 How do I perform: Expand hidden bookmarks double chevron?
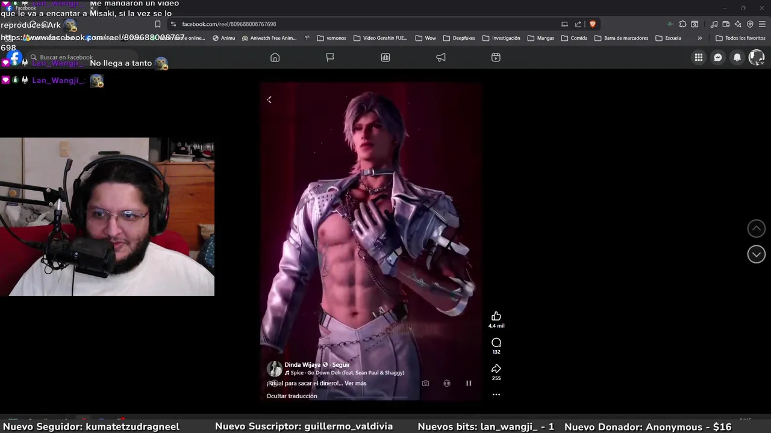pyautogui.click(x=699, y=38)
